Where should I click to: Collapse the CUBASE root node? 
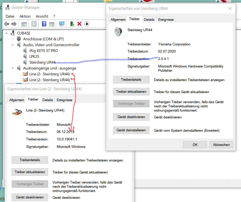coord(6,33)
